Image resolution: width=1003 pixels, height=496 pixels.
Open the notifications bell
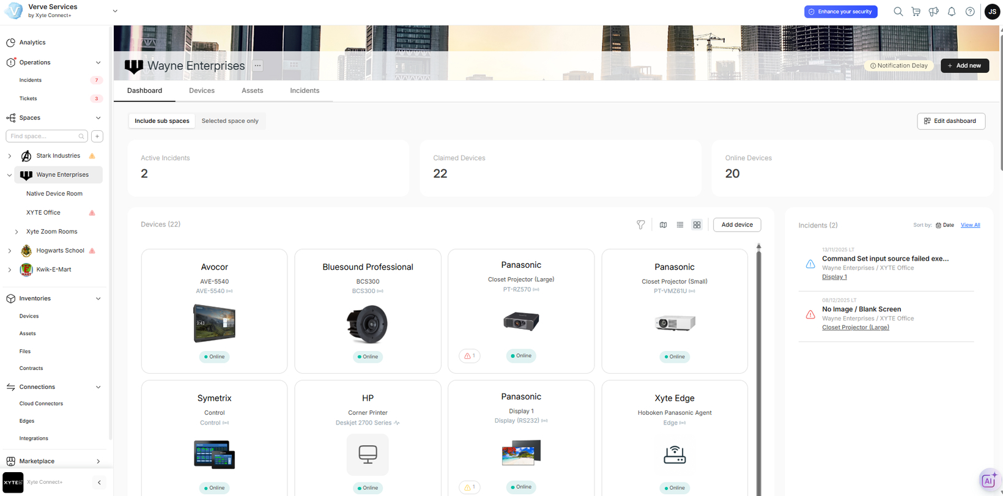tap(952, 12)
